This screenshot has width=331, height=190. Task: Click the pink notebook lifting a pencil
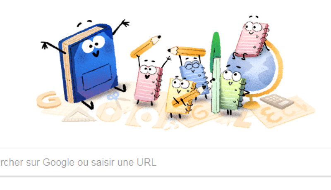click(149, 83)
